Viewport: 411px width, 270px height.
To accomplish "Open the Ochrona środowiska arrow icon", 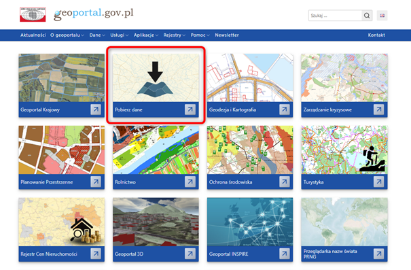I will [285, 182].
